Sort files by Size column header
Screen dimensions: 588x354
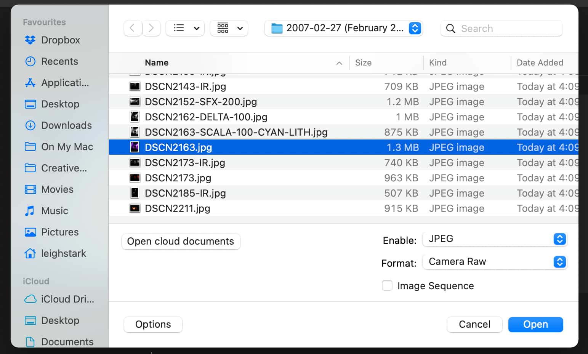363,62
